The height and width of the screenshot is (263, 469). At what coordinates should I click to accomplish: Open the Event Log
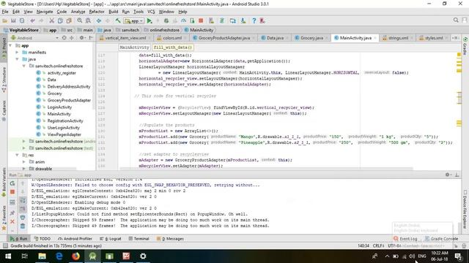[x=405, y=239]
